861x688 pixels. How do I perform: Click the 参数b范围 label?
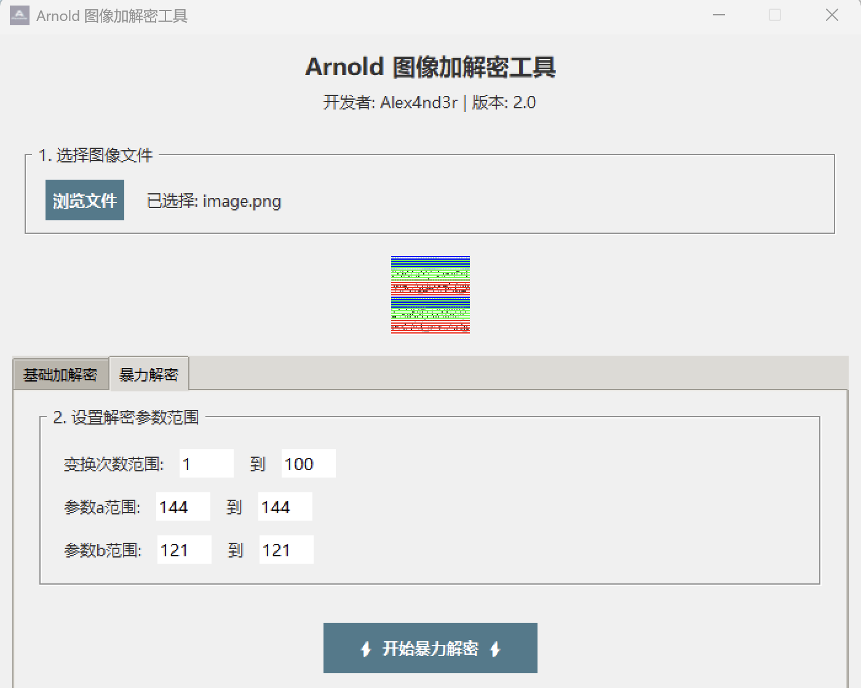click(103, 550)
